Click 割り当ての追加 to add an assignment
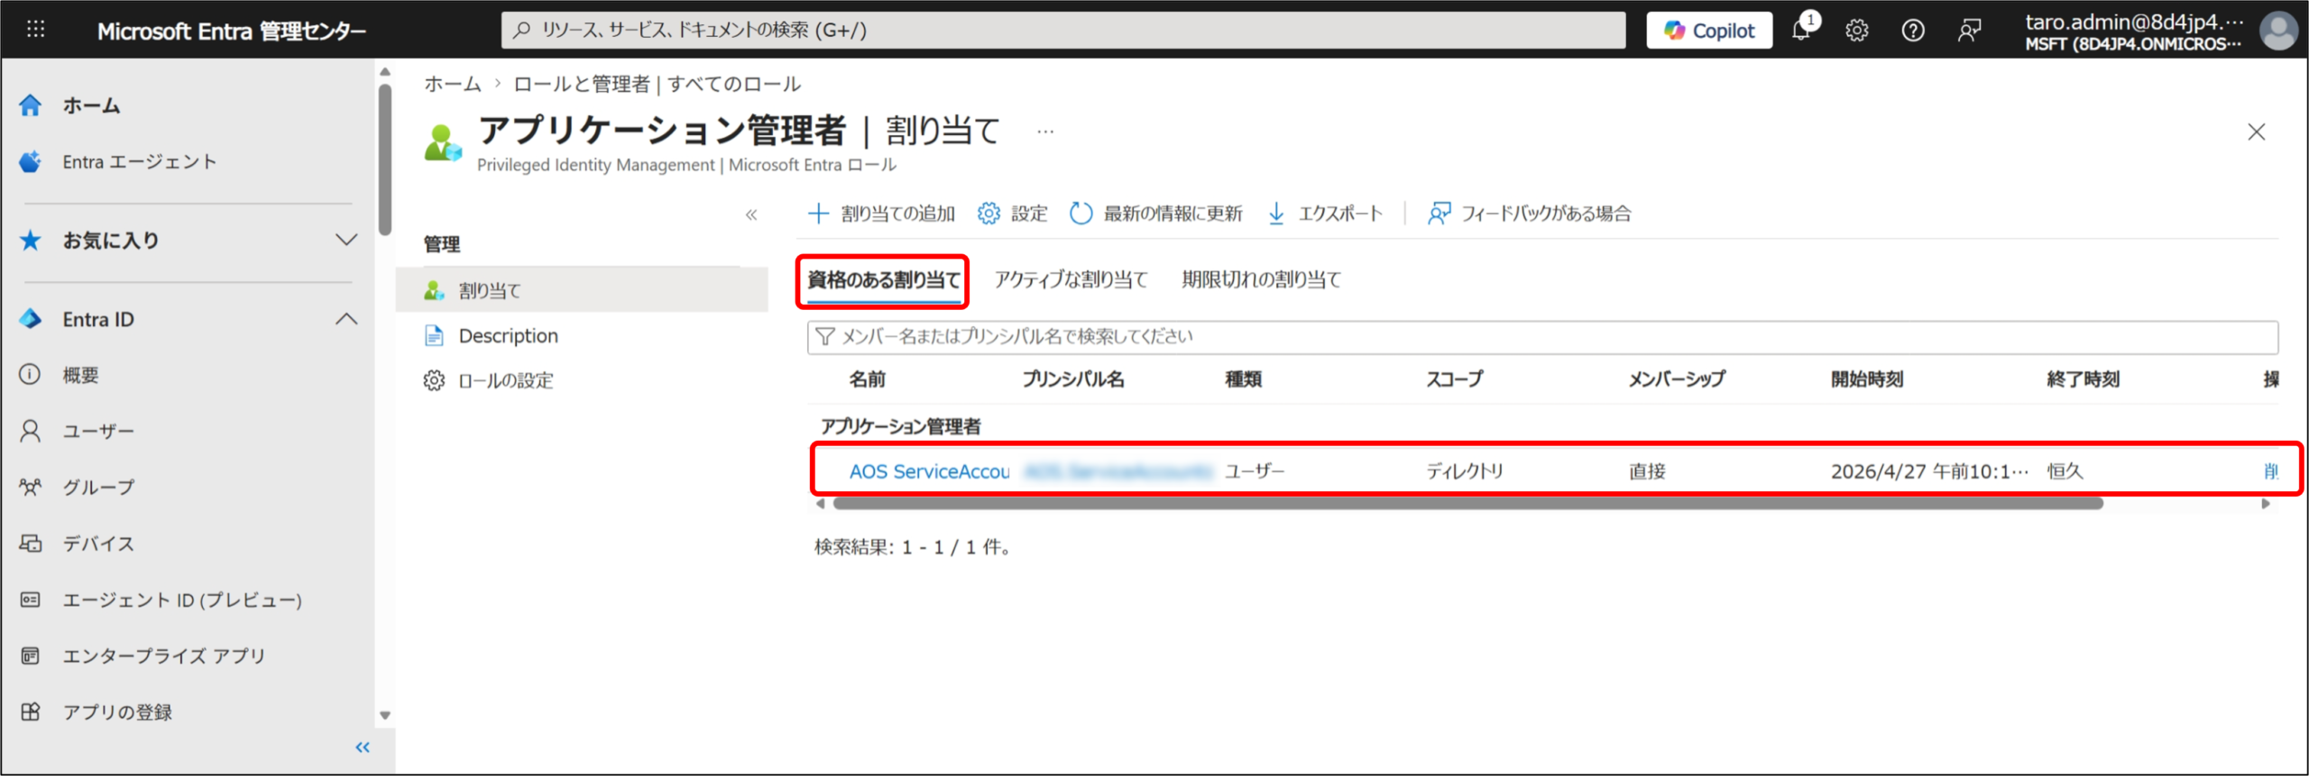This screenshot has height=776, width=2309. point(881,214)
